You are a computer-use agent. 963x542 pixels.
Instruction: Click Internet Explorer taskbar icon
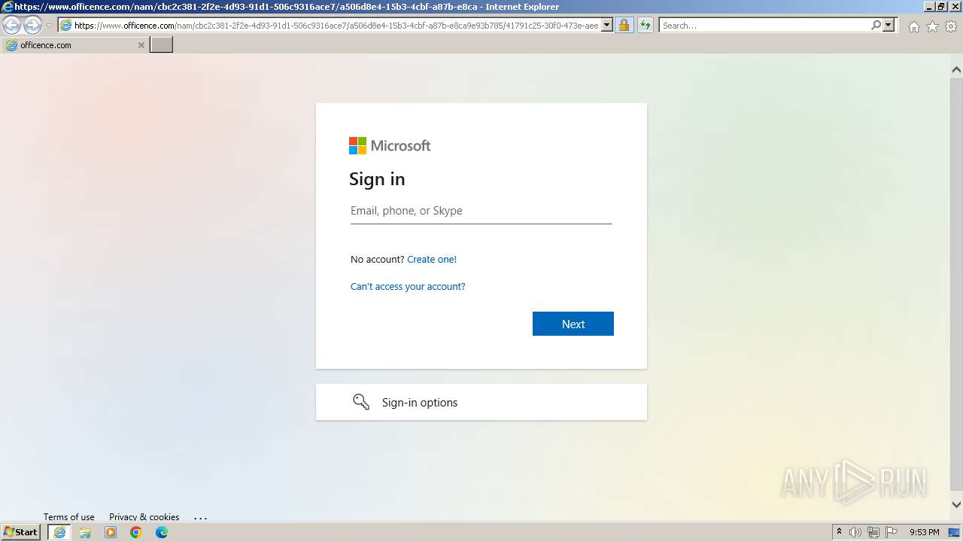click(x=59, y=532)
